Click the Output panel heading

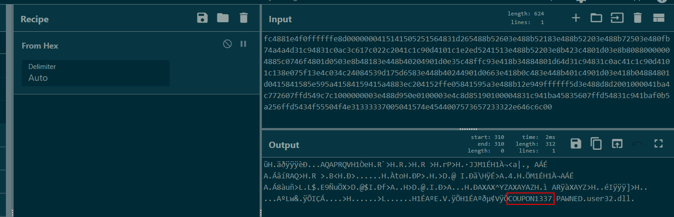[284, 145]
